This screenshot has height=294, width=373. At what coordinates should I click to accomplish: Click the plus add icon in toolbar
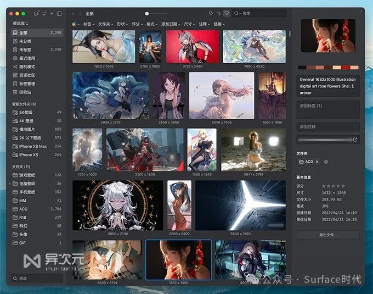(x=52, y=14)
